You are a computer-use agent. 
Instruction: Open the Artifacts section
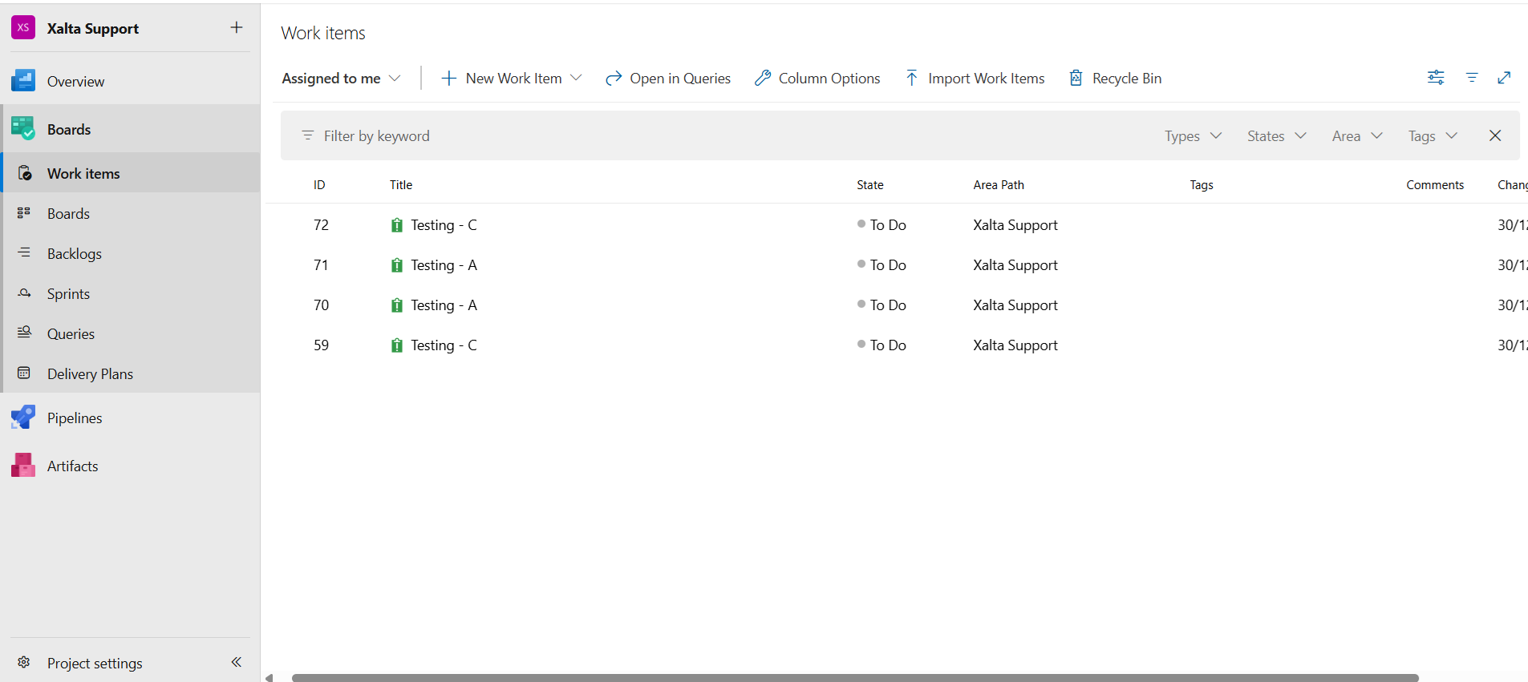[72, 466]
